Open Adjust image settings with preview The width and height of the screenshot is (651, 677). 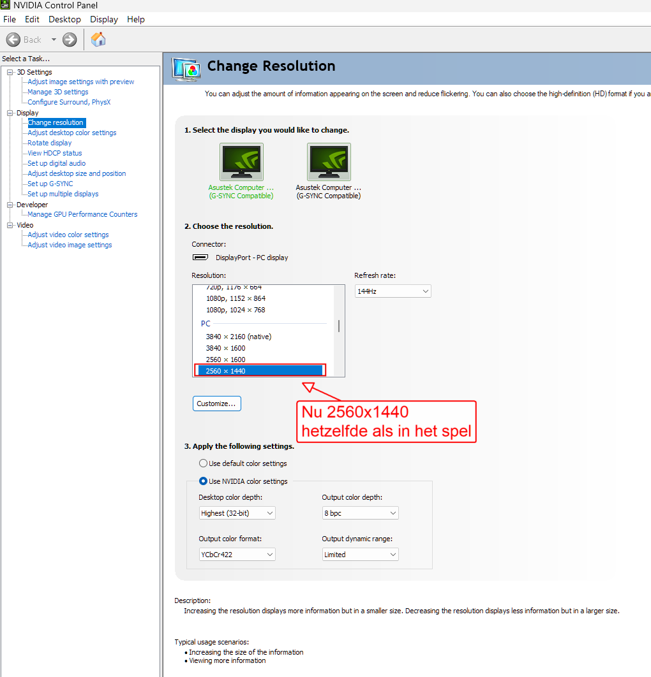(81, 82)
